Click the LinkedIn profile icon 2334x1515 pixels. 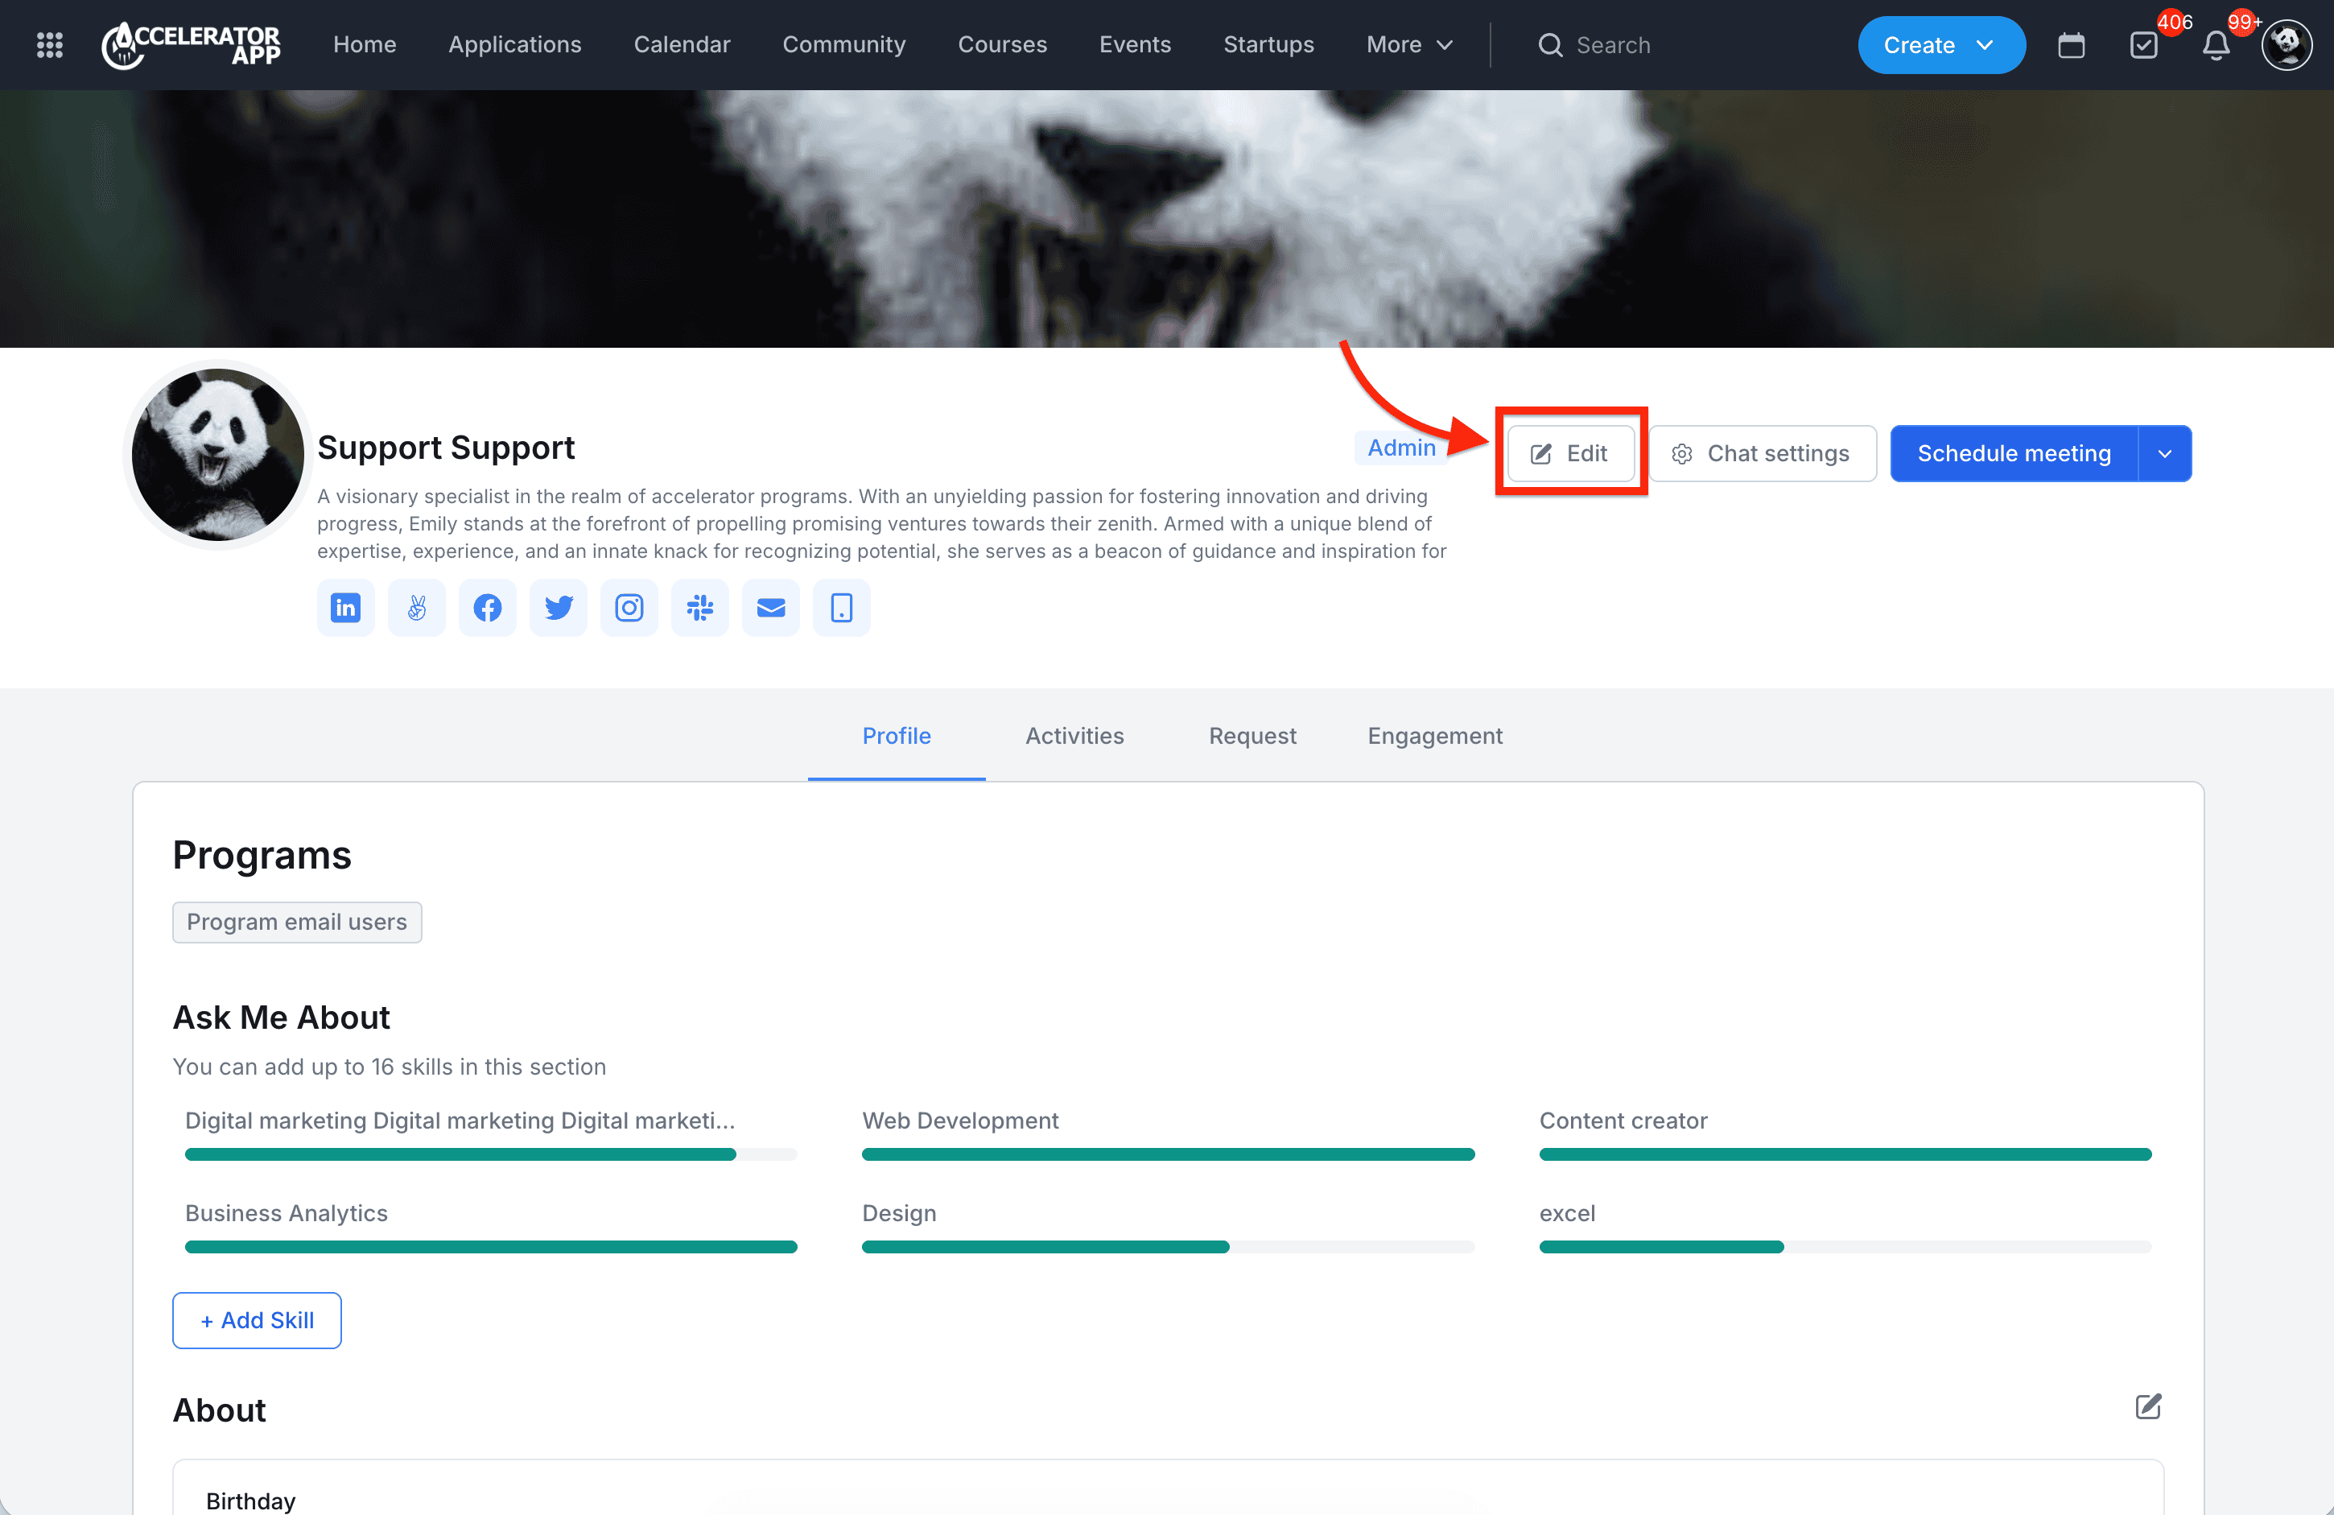point(345,608)
